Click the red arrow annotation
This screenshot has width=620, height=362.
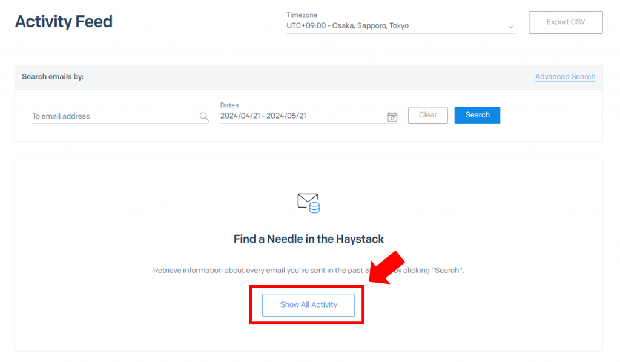pos(387,266)
